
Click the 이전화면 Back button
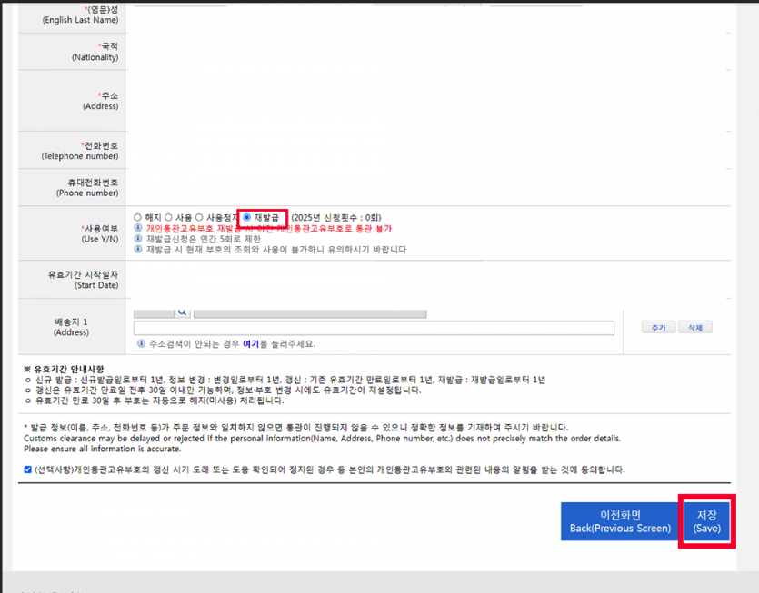[621, 522]
